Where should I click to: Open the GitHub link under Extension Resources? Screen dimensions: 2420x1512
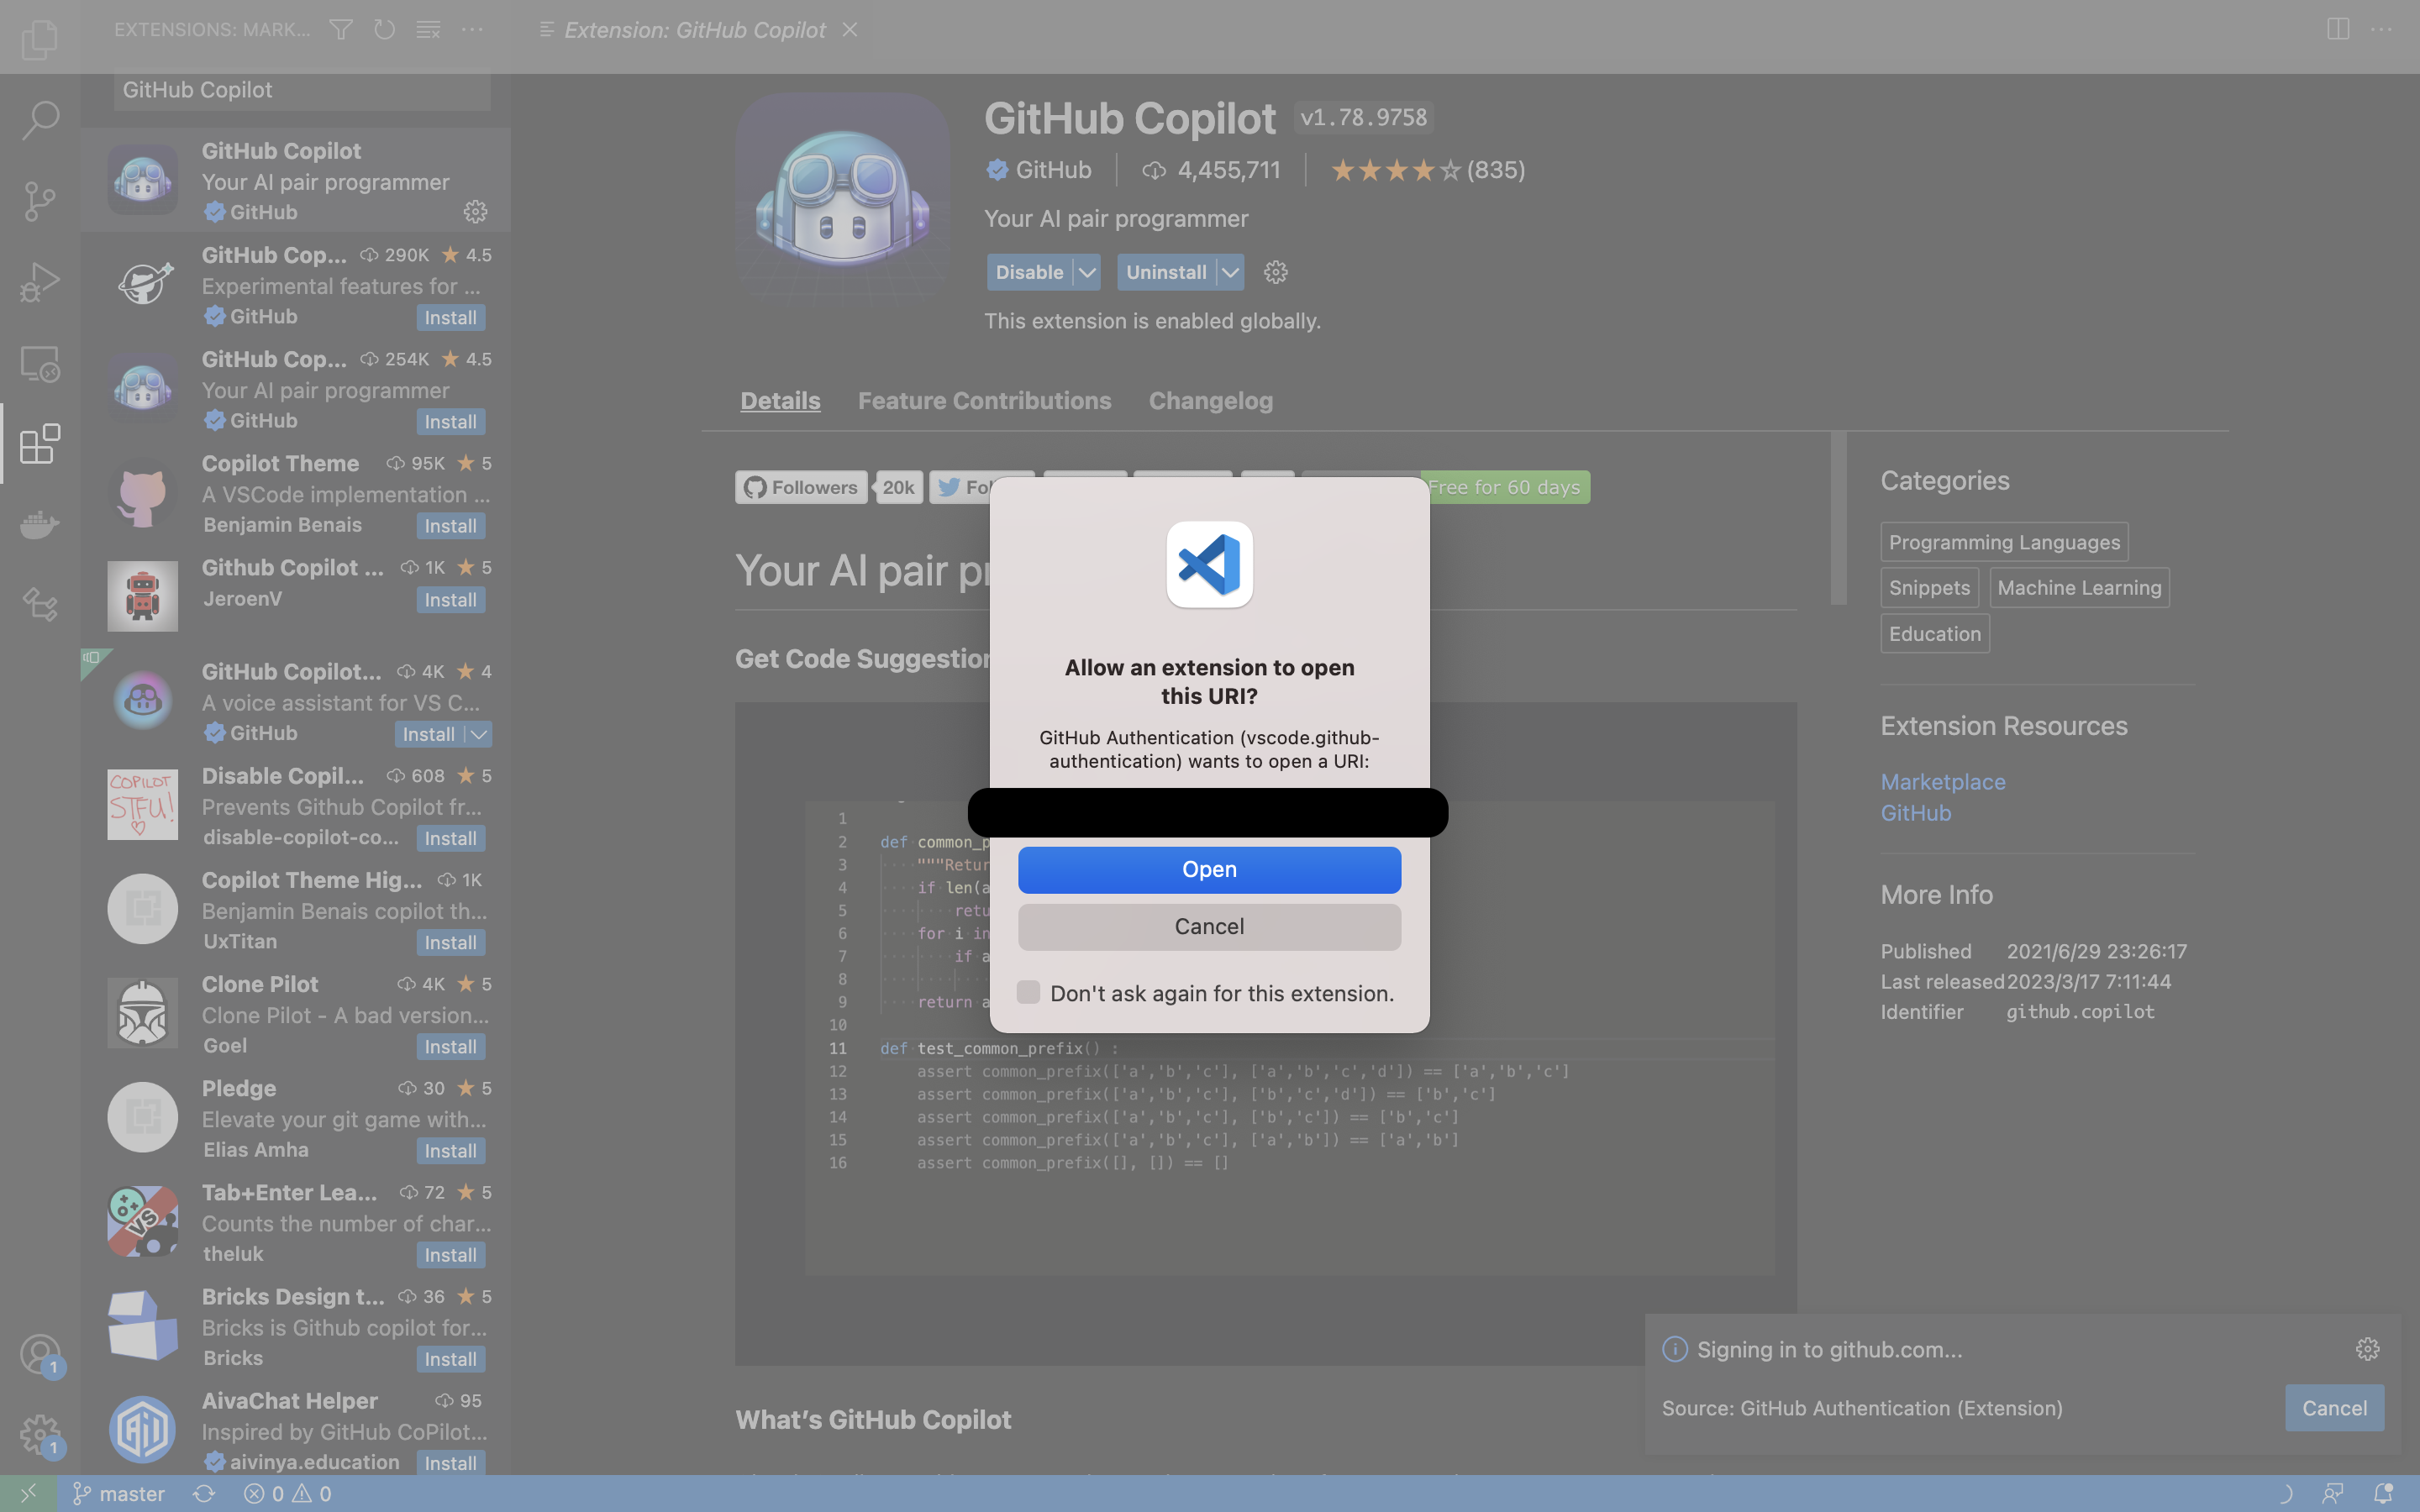click(x=1915, y=813)
